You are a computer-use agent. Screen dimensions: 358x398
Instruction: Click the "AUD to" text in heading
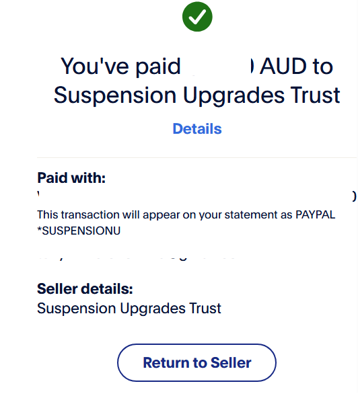296,67
